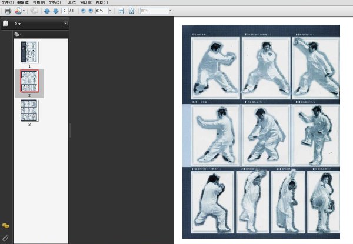Image resolution: width=353 pixels, height=244 pixels.
Task: Click the zoom out round button
Action: (x=84, y=11)
